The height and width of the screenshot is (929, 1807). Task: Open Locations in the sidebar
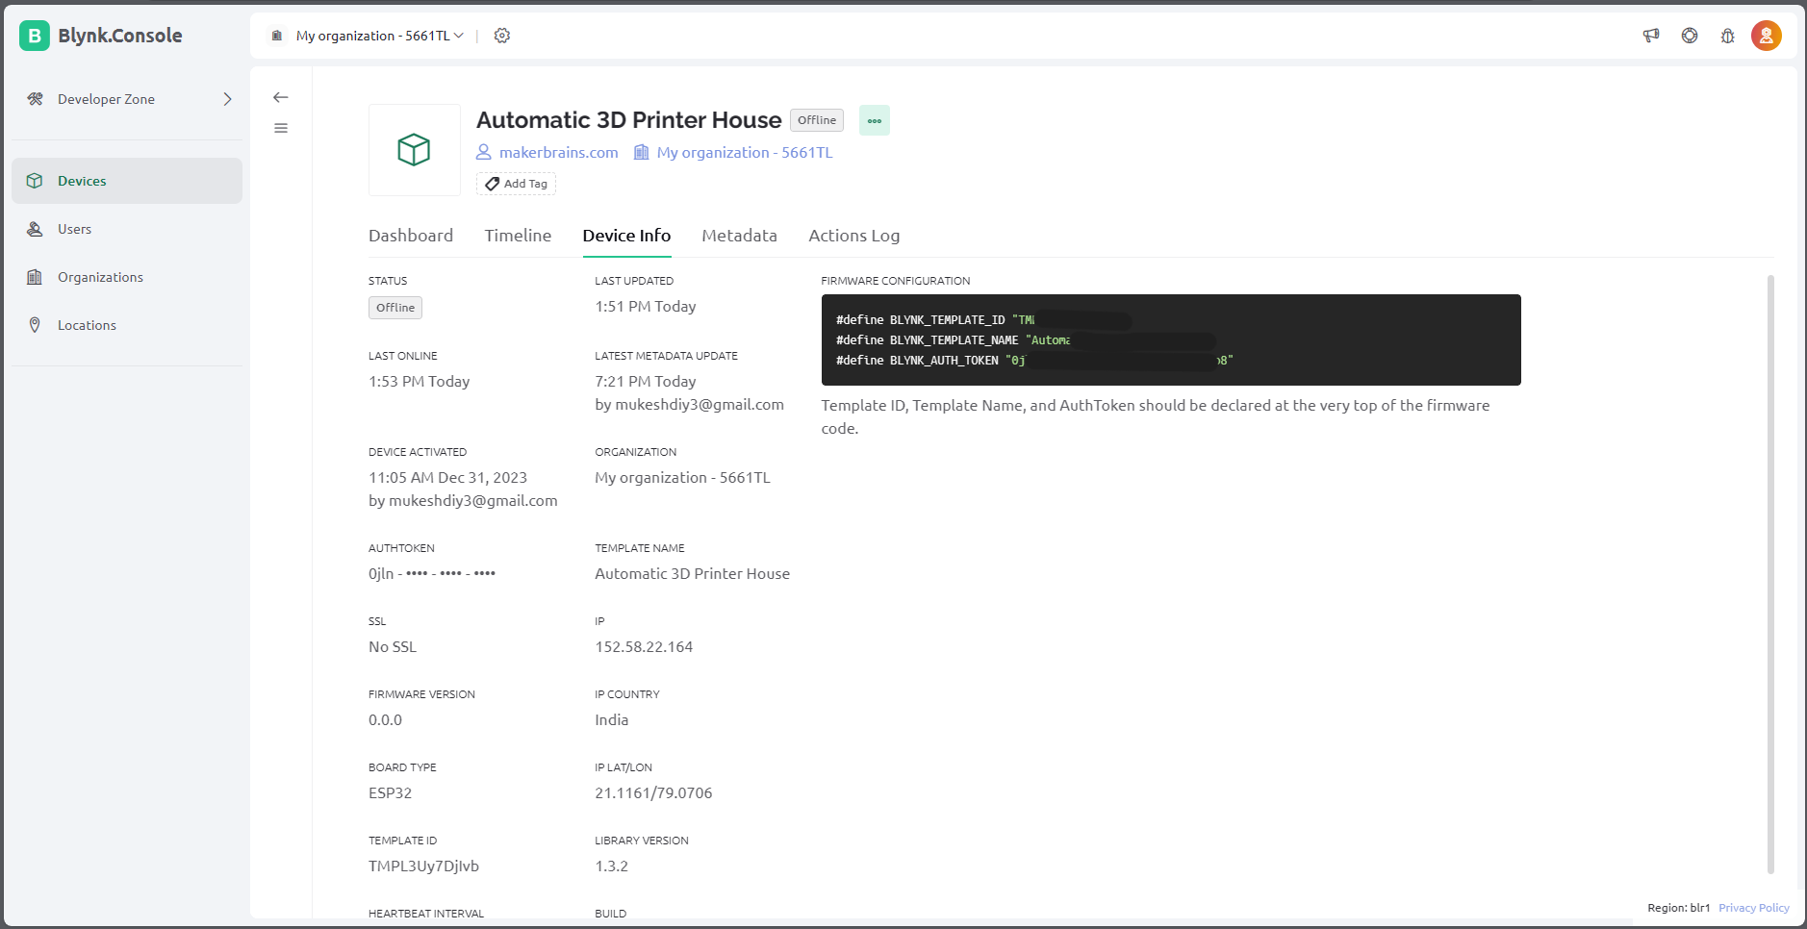coord(127,325)
